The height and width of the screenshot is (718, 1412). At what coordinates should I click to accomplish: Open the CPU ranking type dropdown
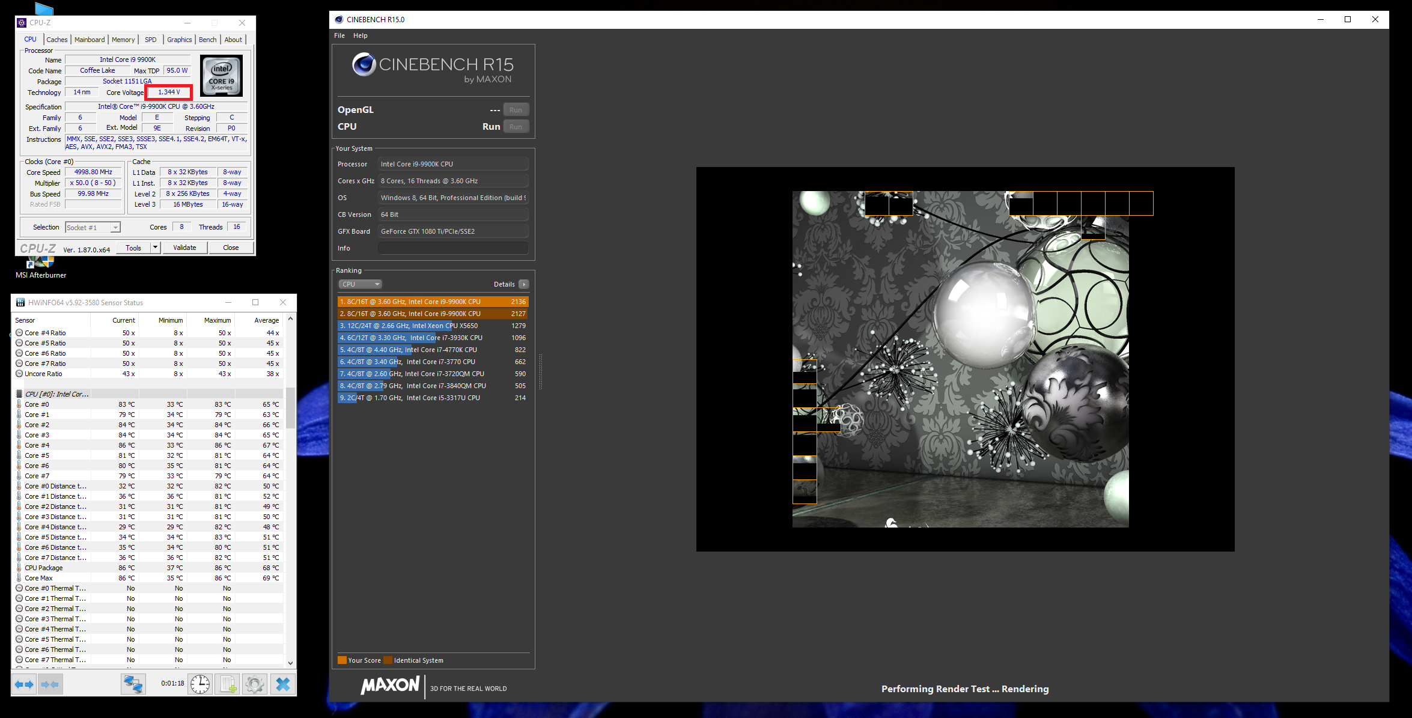coord(359,284)
